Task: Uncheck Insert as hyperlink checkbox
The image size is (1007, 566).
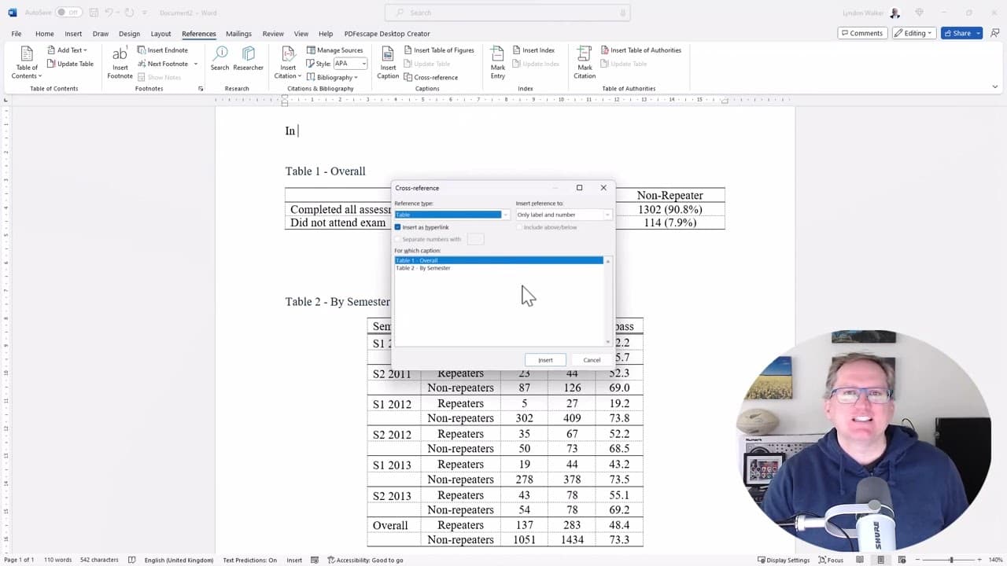Action: (397, 227)
